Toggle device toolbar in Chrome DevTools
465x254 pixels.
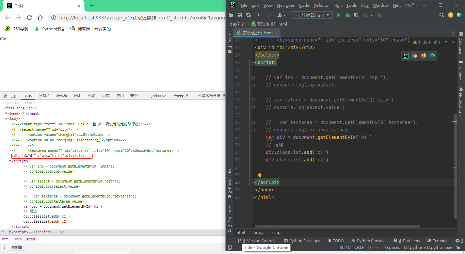(14, 96)
